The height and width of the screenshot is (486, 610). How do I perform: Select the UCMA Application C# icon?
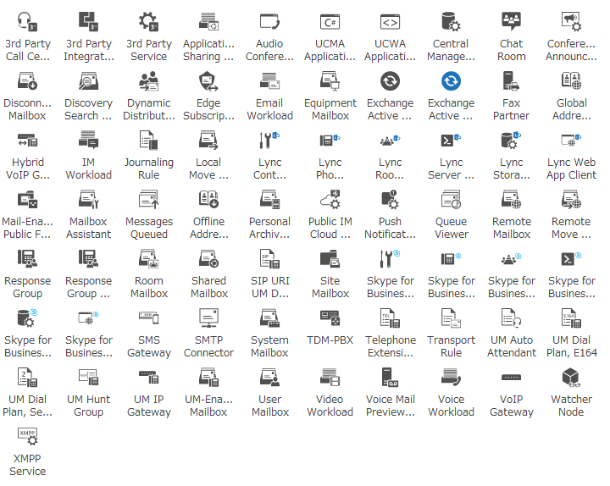tap(330, 21)
